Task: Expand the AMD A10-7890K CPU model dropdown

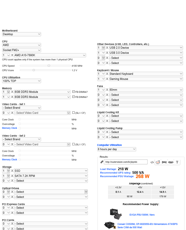Action: pos(50,55)
